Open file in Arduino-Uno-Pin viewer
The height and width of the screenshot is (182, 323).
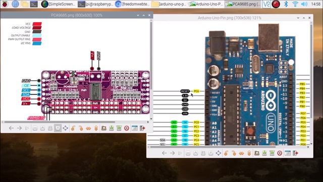(x=257, y=153)
